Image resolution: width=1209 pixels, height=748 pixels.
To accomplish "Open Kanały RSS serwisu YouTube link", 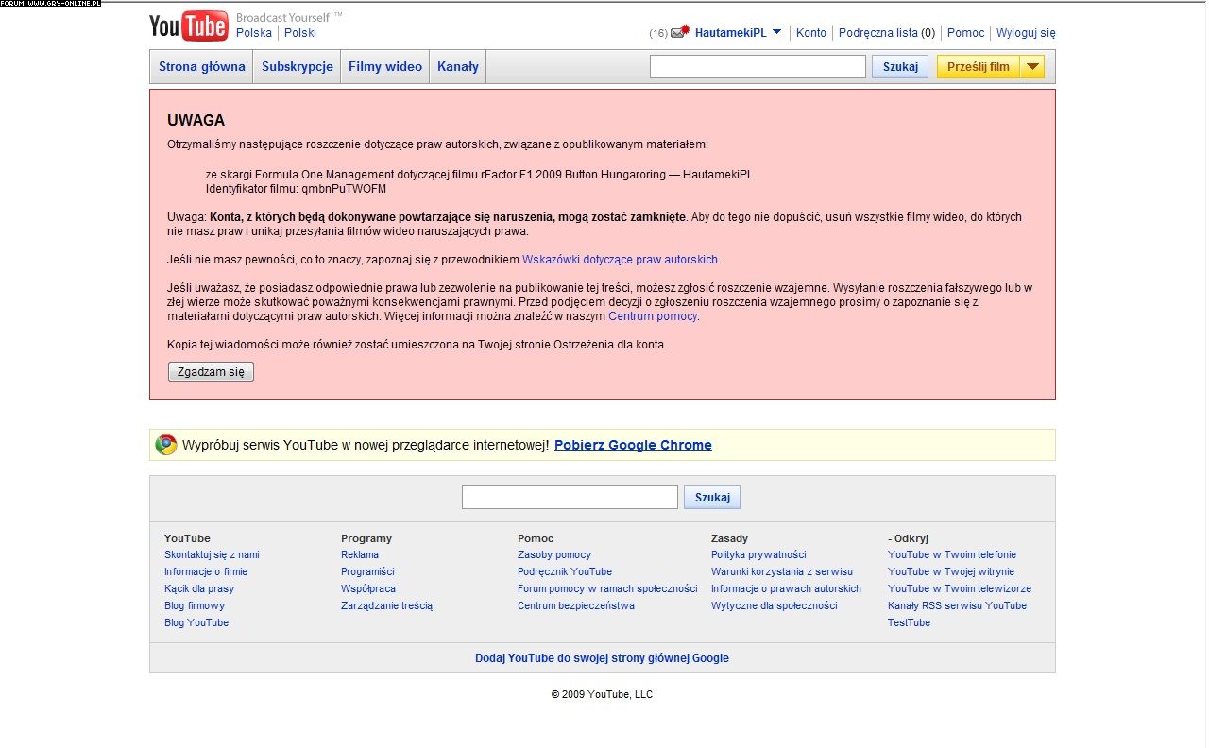I will coord(957,605).
